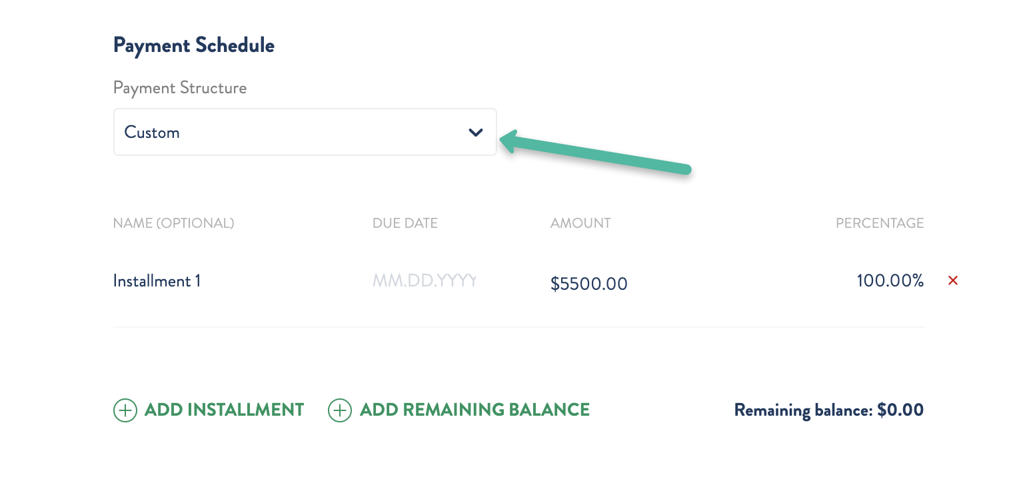The width and height of the screenshot is (1025, 497).
Task: Click the plus circle icon beside Add Installment
Action: (125, 410)
